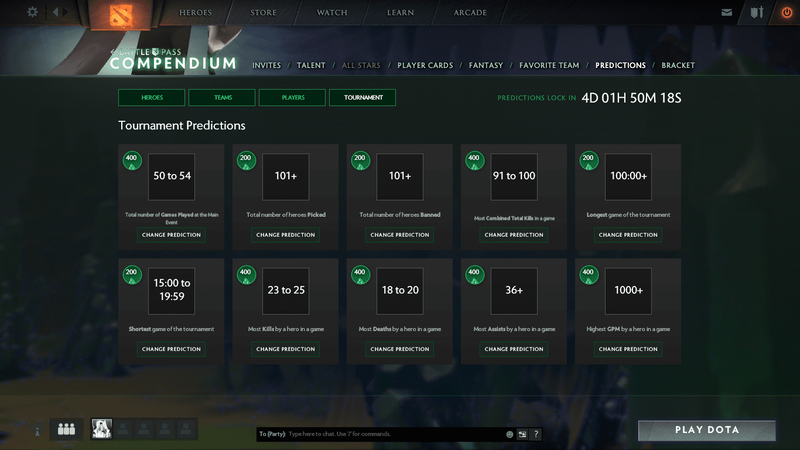Open the settings gear icon
The width and height of the screenshot is (800, 450).
[33, 12]
